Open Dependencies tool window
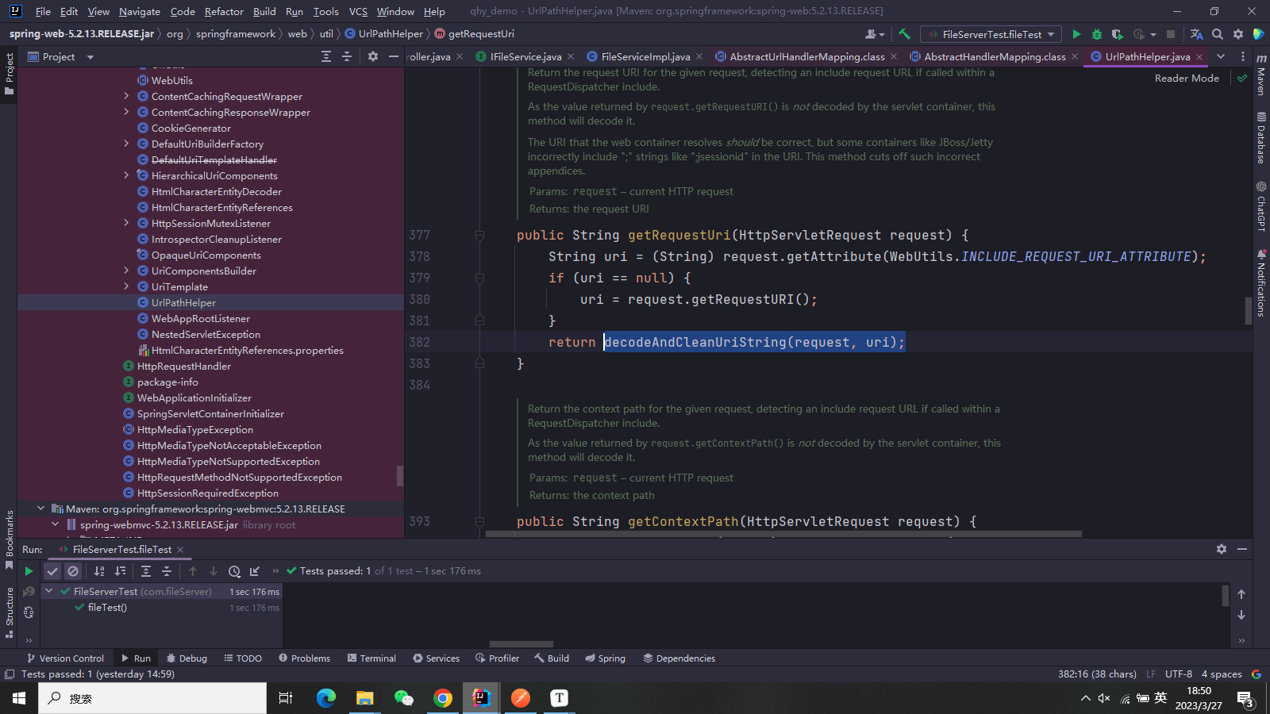The width and height of the screenshot is (1270, 714). coord(679,658)
